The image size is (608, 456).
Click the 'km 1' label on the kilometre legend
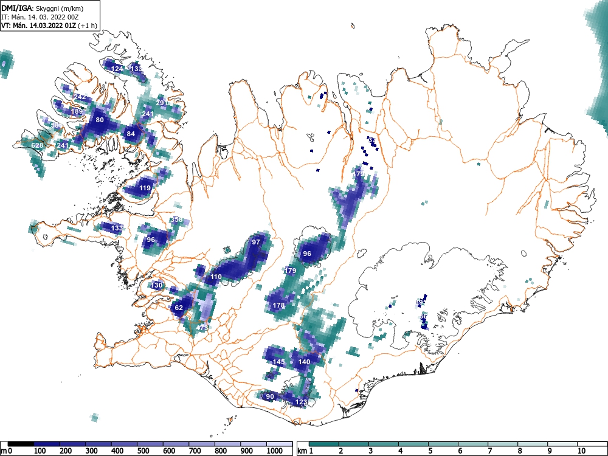pos(306,451)
